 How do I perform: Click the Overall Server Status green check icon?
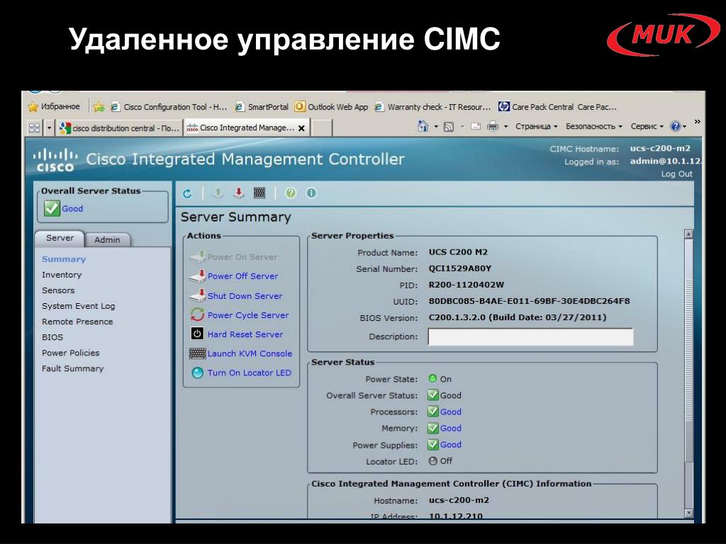(x=51, y=208)
